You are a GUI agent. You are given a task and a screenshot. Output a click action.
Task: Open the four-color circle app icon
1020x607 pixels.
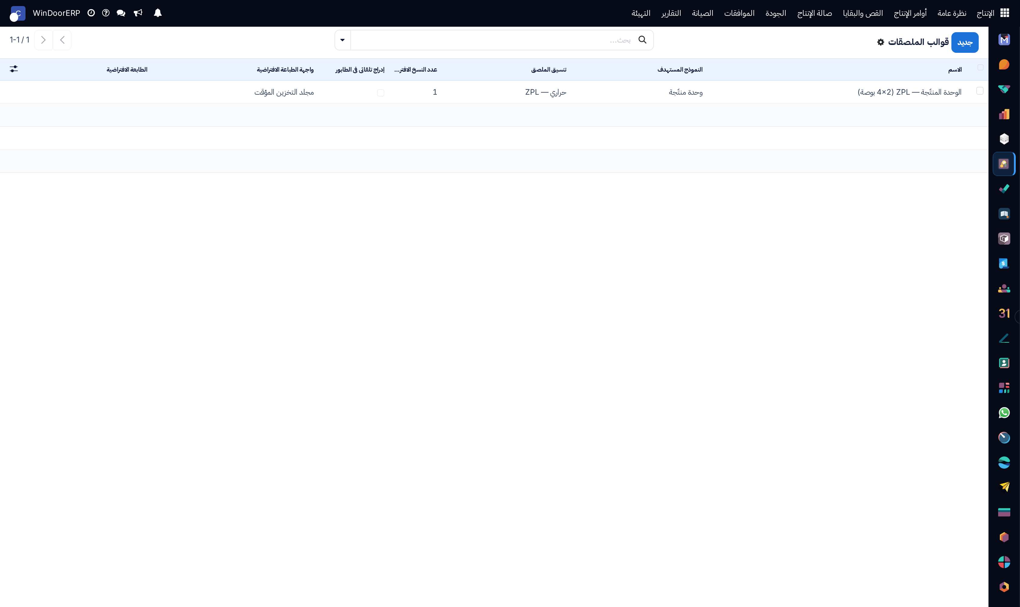1004,562
